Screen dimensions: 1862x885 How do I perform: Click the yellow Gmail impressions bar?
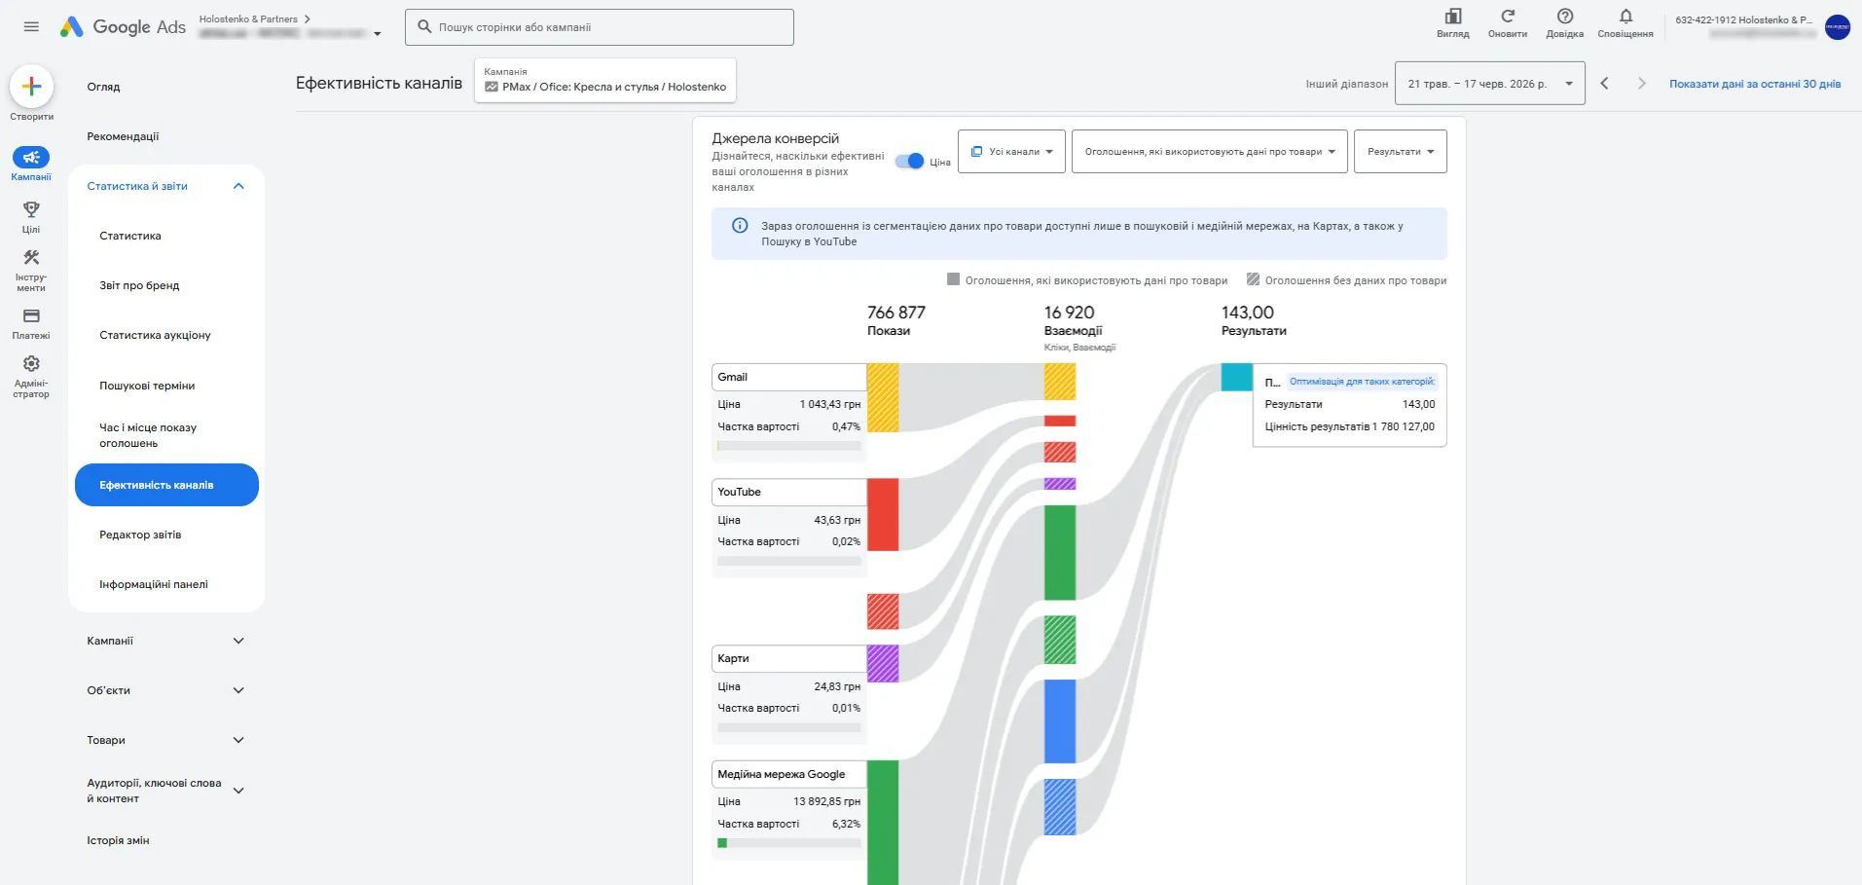point(883,397)
